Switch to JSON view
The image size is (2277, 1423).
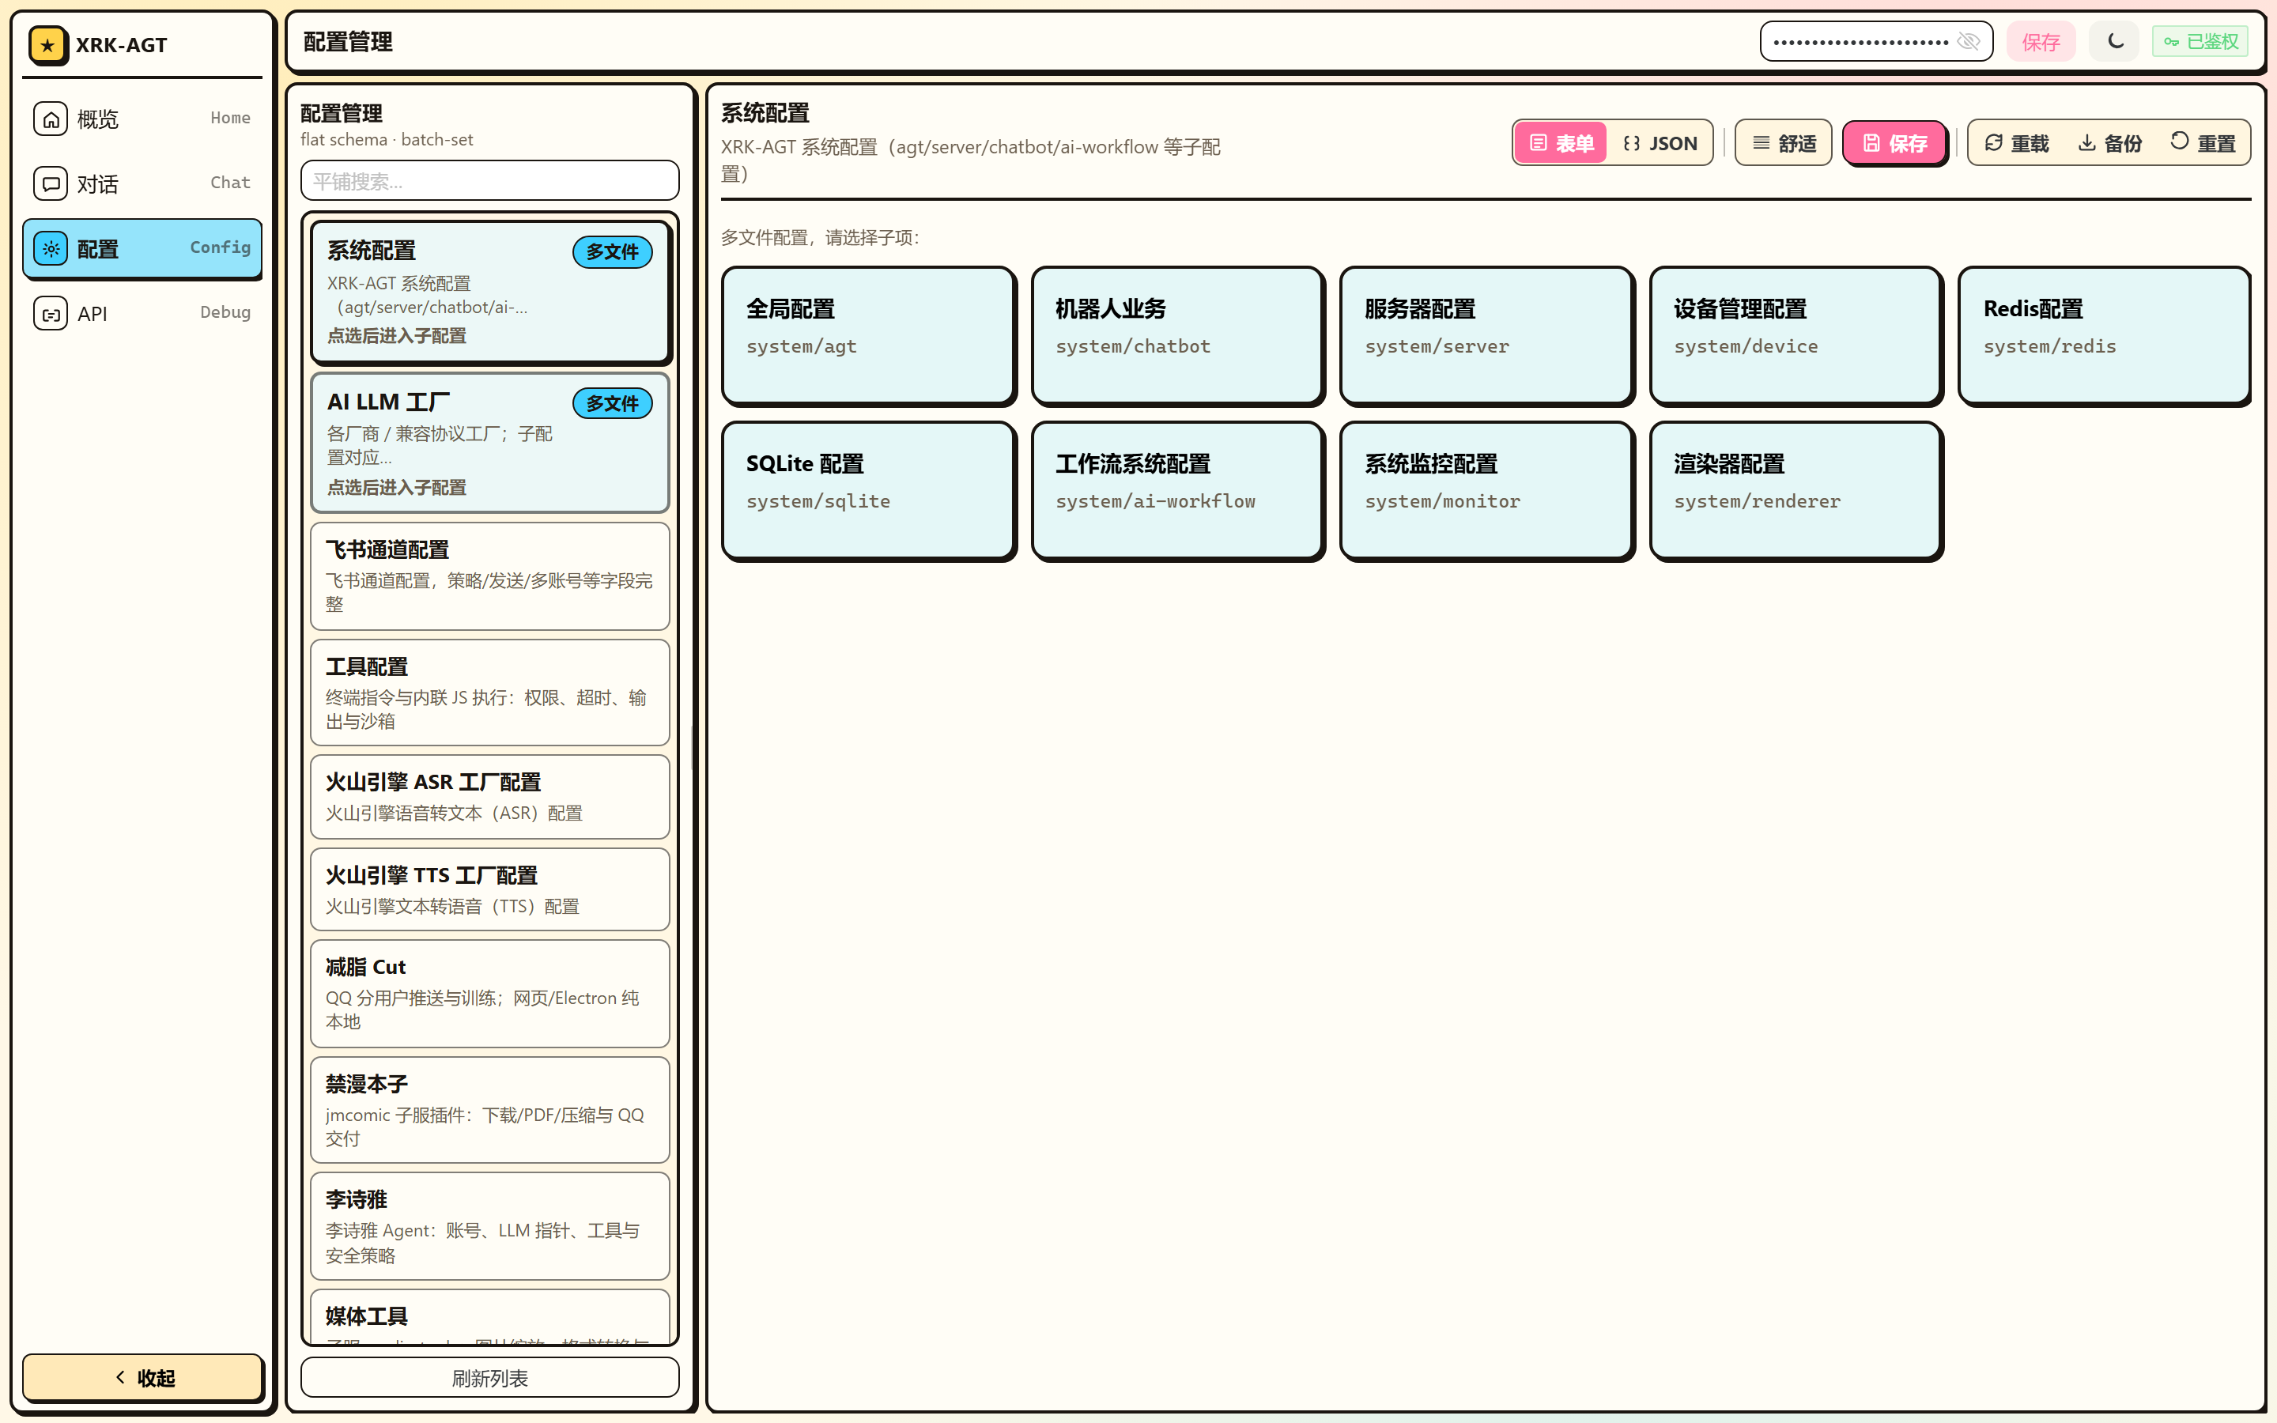coord(1660,143)
